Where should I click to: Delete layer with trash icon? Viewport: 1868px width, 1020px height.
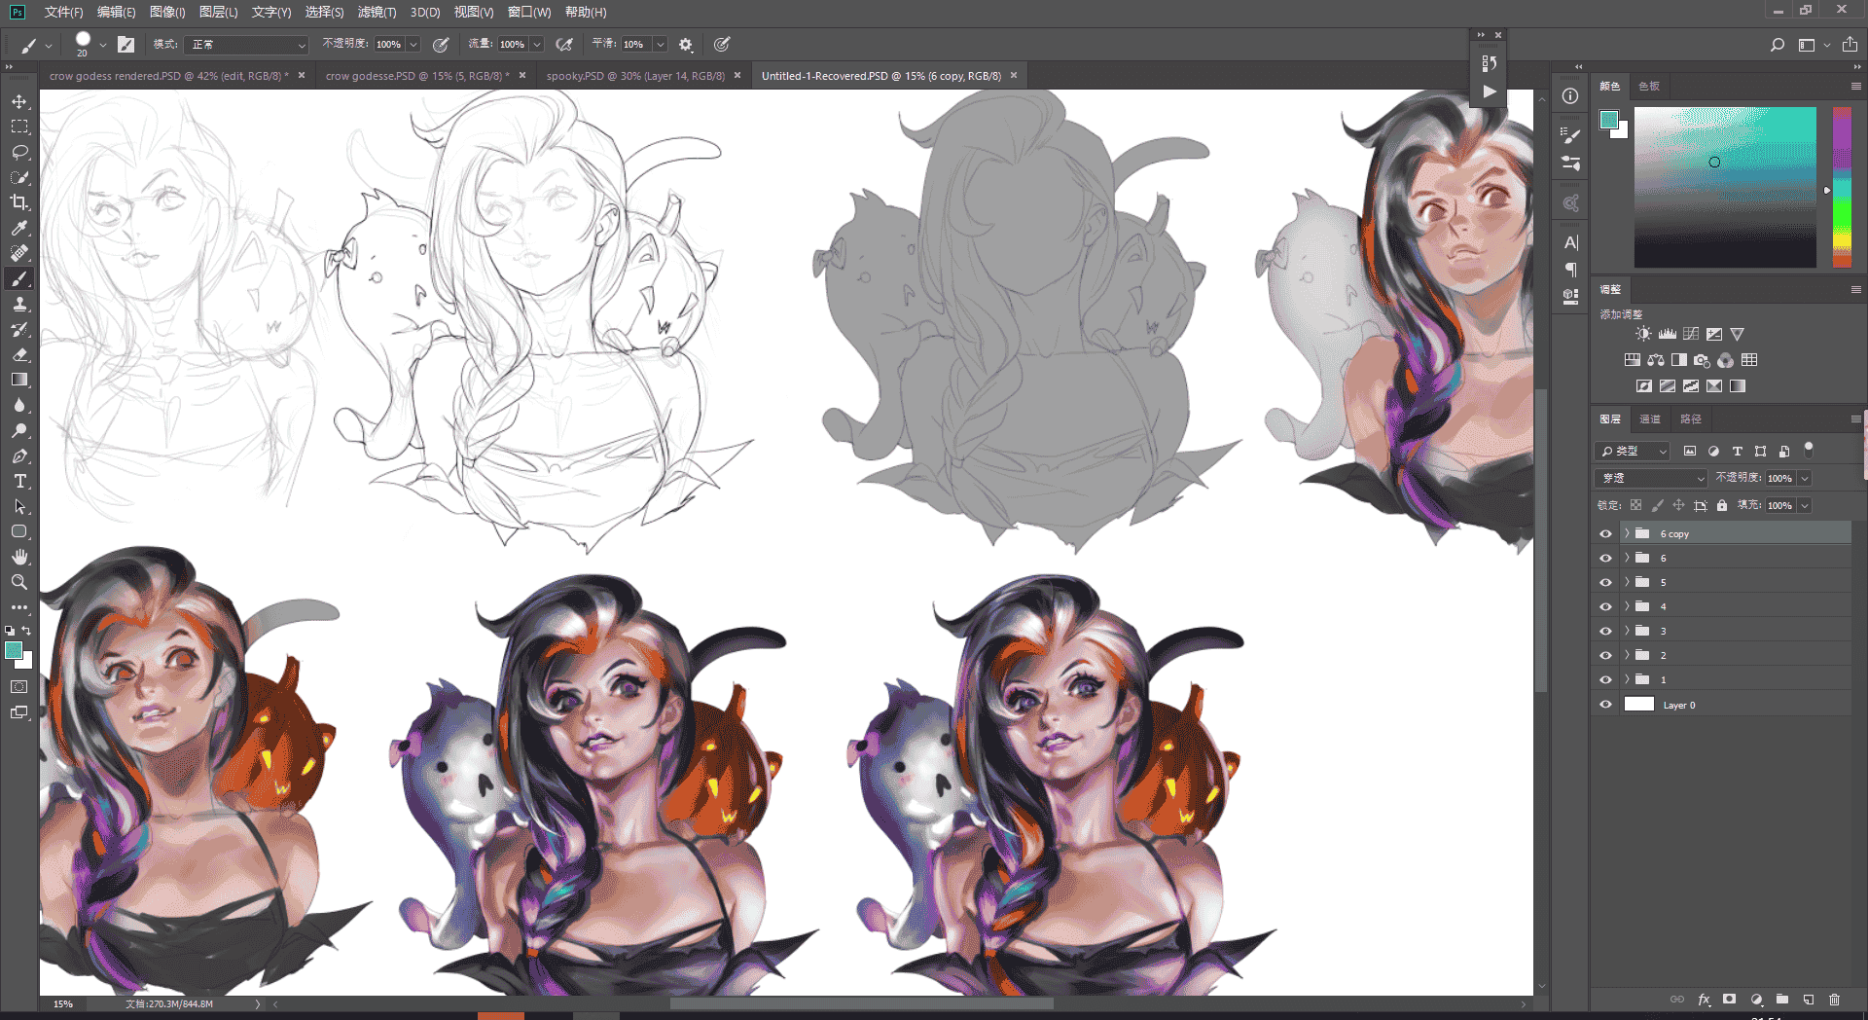(1834, 1000)
